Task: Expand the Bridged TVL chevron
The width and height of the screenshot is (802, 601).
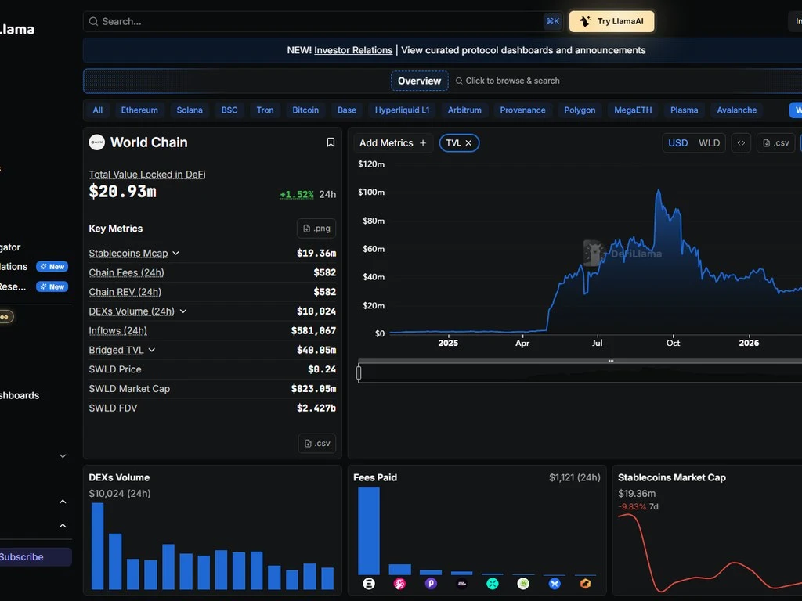Action: point(151,350)
